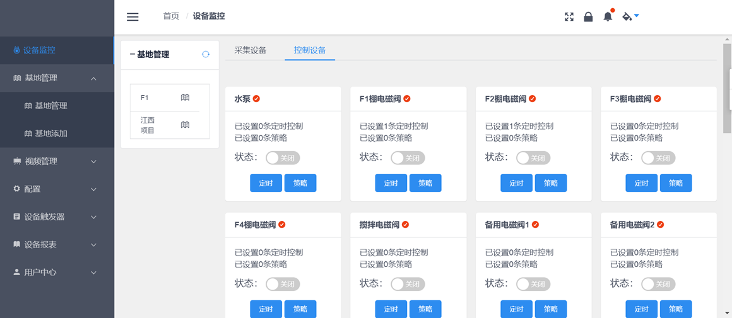Click the lock screen icon
Viewport: 732px width, 318px height.
(588, 17)
